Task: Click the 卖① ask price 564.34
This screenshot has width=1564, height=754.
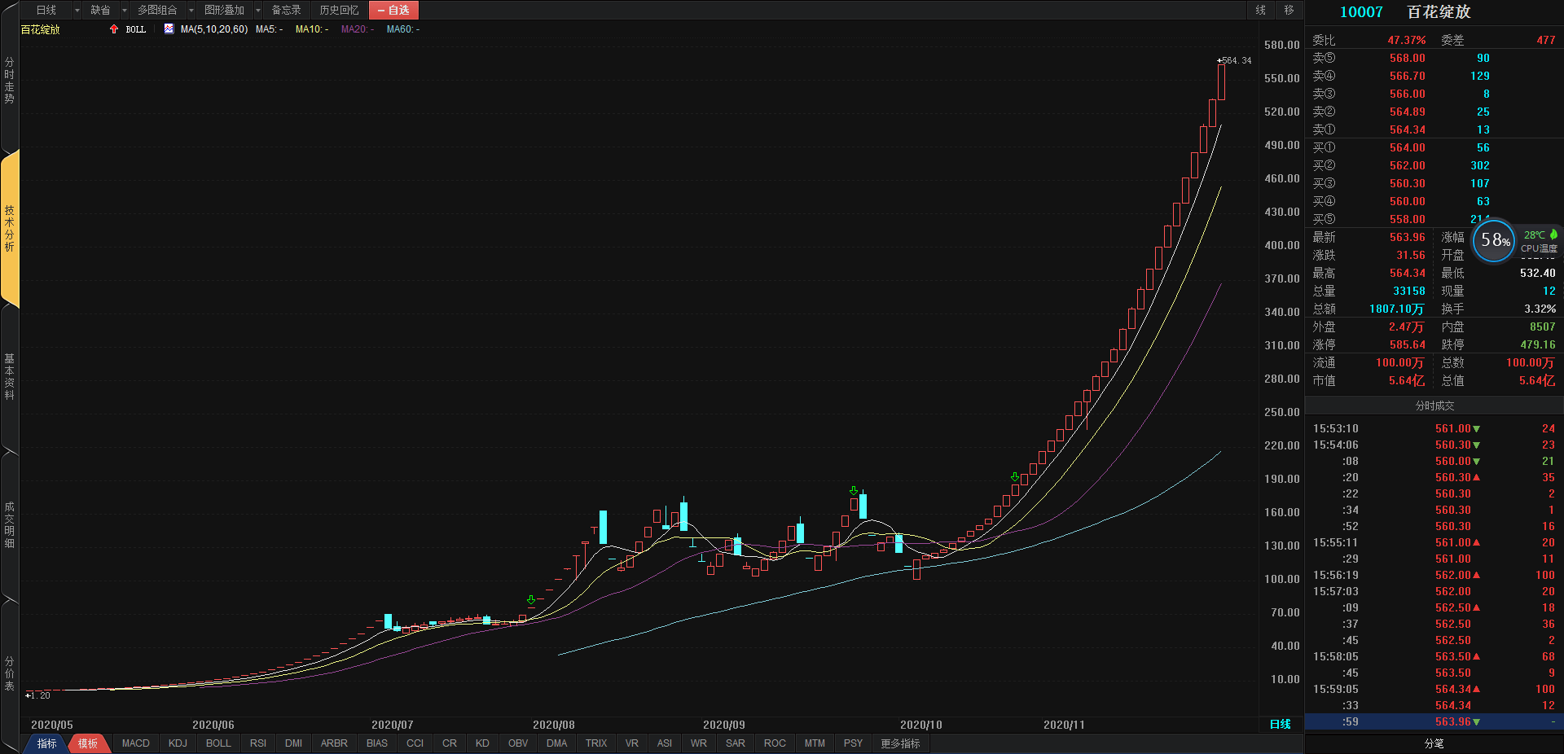Action: coord(1408,129)
